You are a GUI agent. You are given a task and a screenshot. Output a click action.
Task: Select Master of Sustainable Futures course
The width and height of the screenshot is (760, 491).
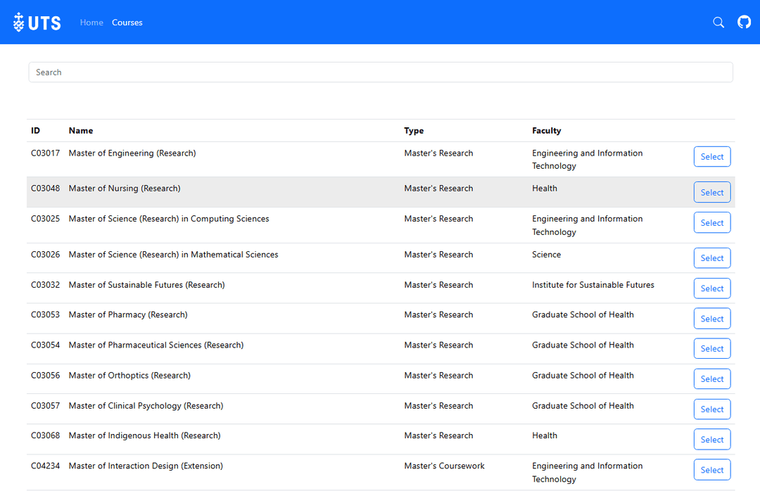tap(711, 288)
